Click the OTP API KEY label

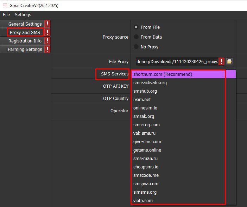pos(116,86)
